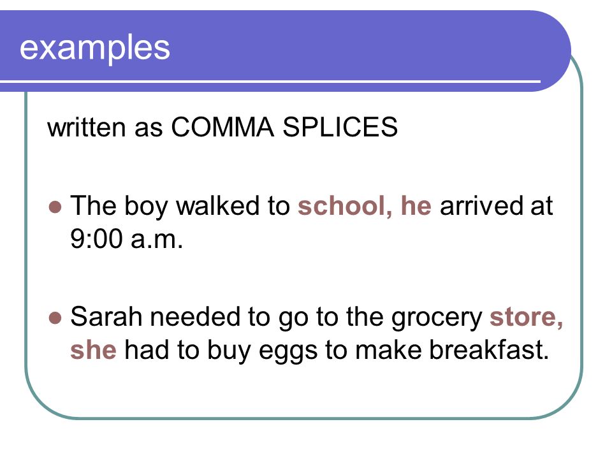Click the 'written as COMMA SPLICES' heading
Screen dimensions: 612x459
point(222,127)
